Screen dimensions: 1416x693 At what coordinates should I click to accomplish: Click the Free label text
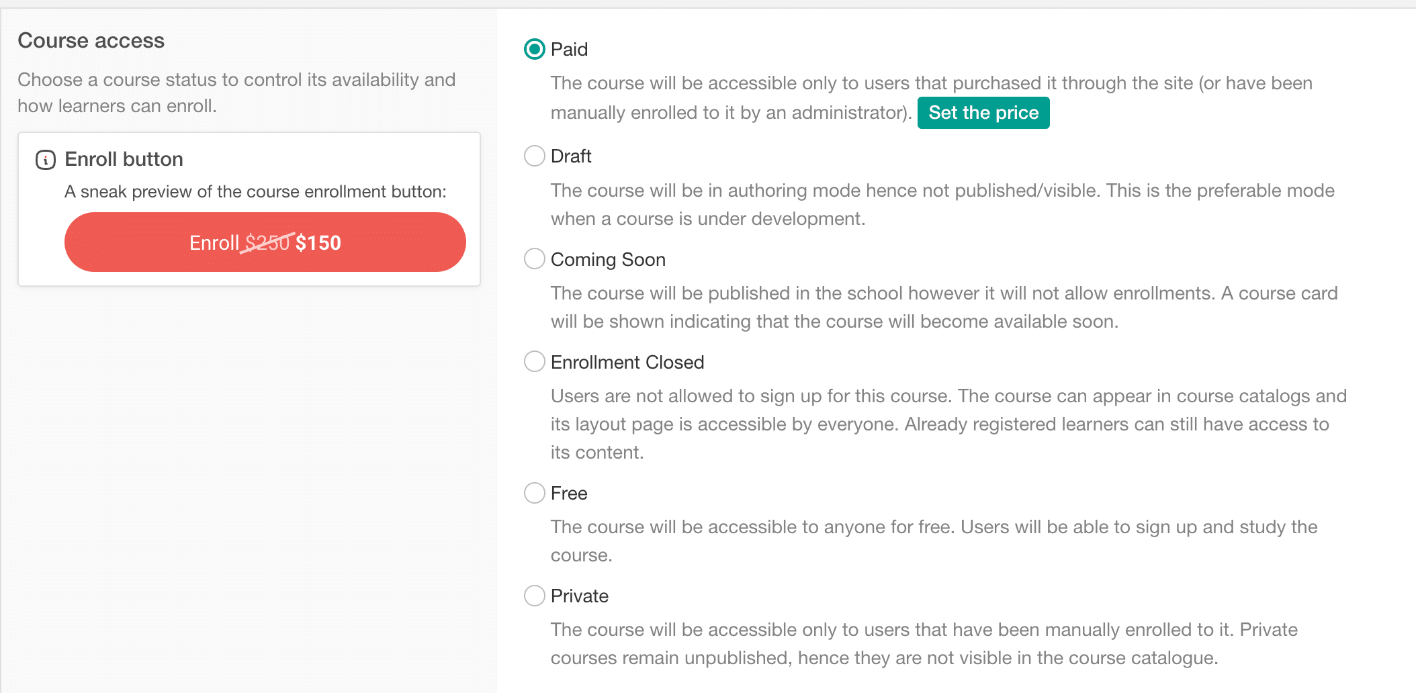pyautogui.click(x=568, y=493)
